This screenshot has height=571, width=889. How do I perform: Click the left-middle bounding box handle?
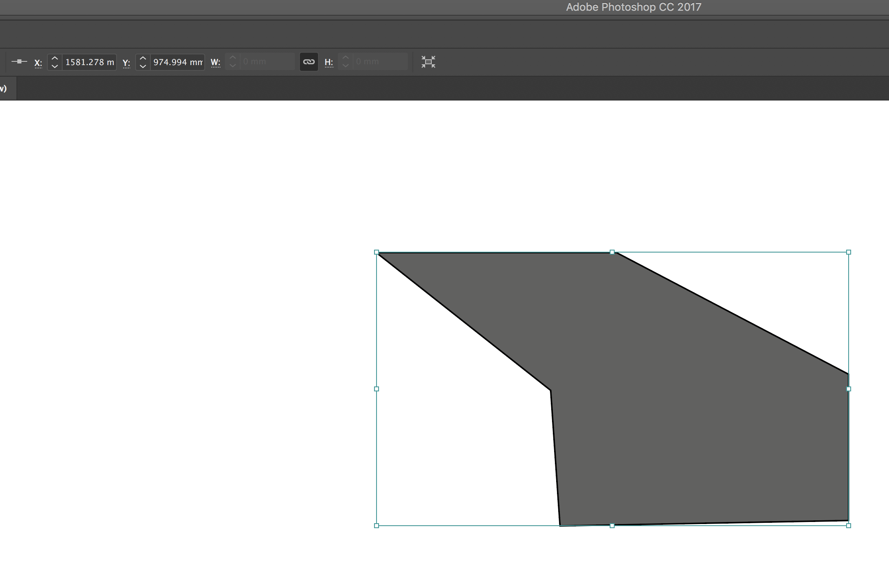[x=376, y=389]
